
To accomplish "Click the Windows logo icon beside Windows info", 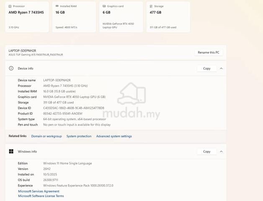I will pos(11,151).
